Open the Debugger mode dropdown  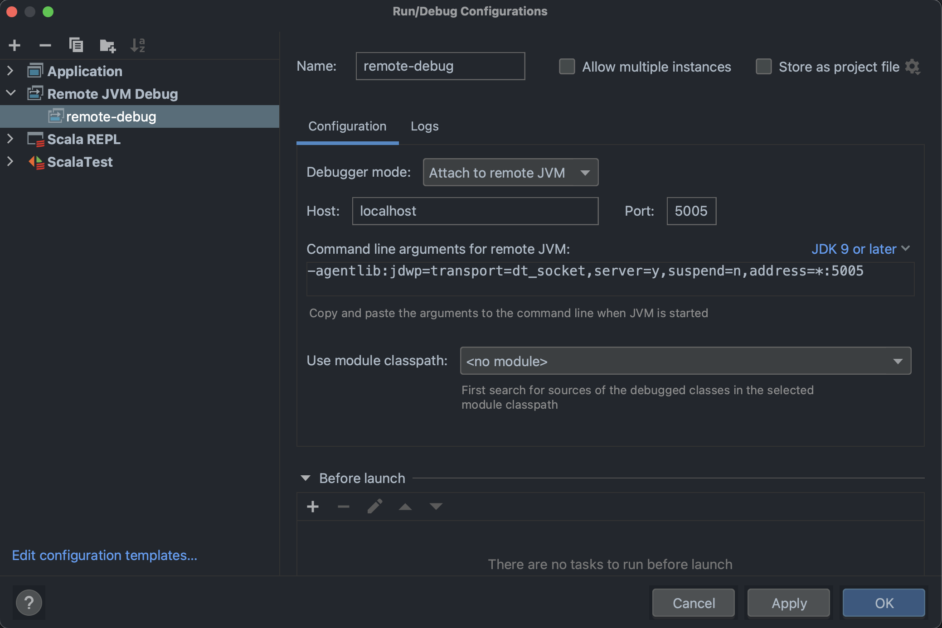[x=510, y=173]
